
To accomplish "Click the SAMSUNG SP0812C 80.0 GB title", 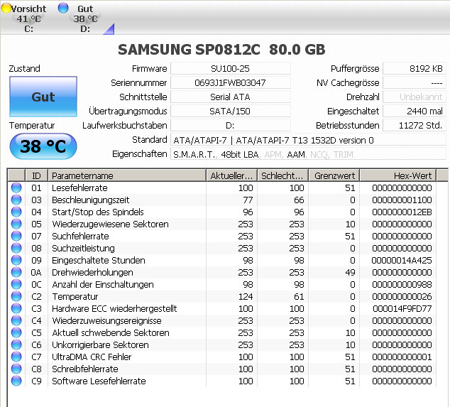I will click(221, 50).
